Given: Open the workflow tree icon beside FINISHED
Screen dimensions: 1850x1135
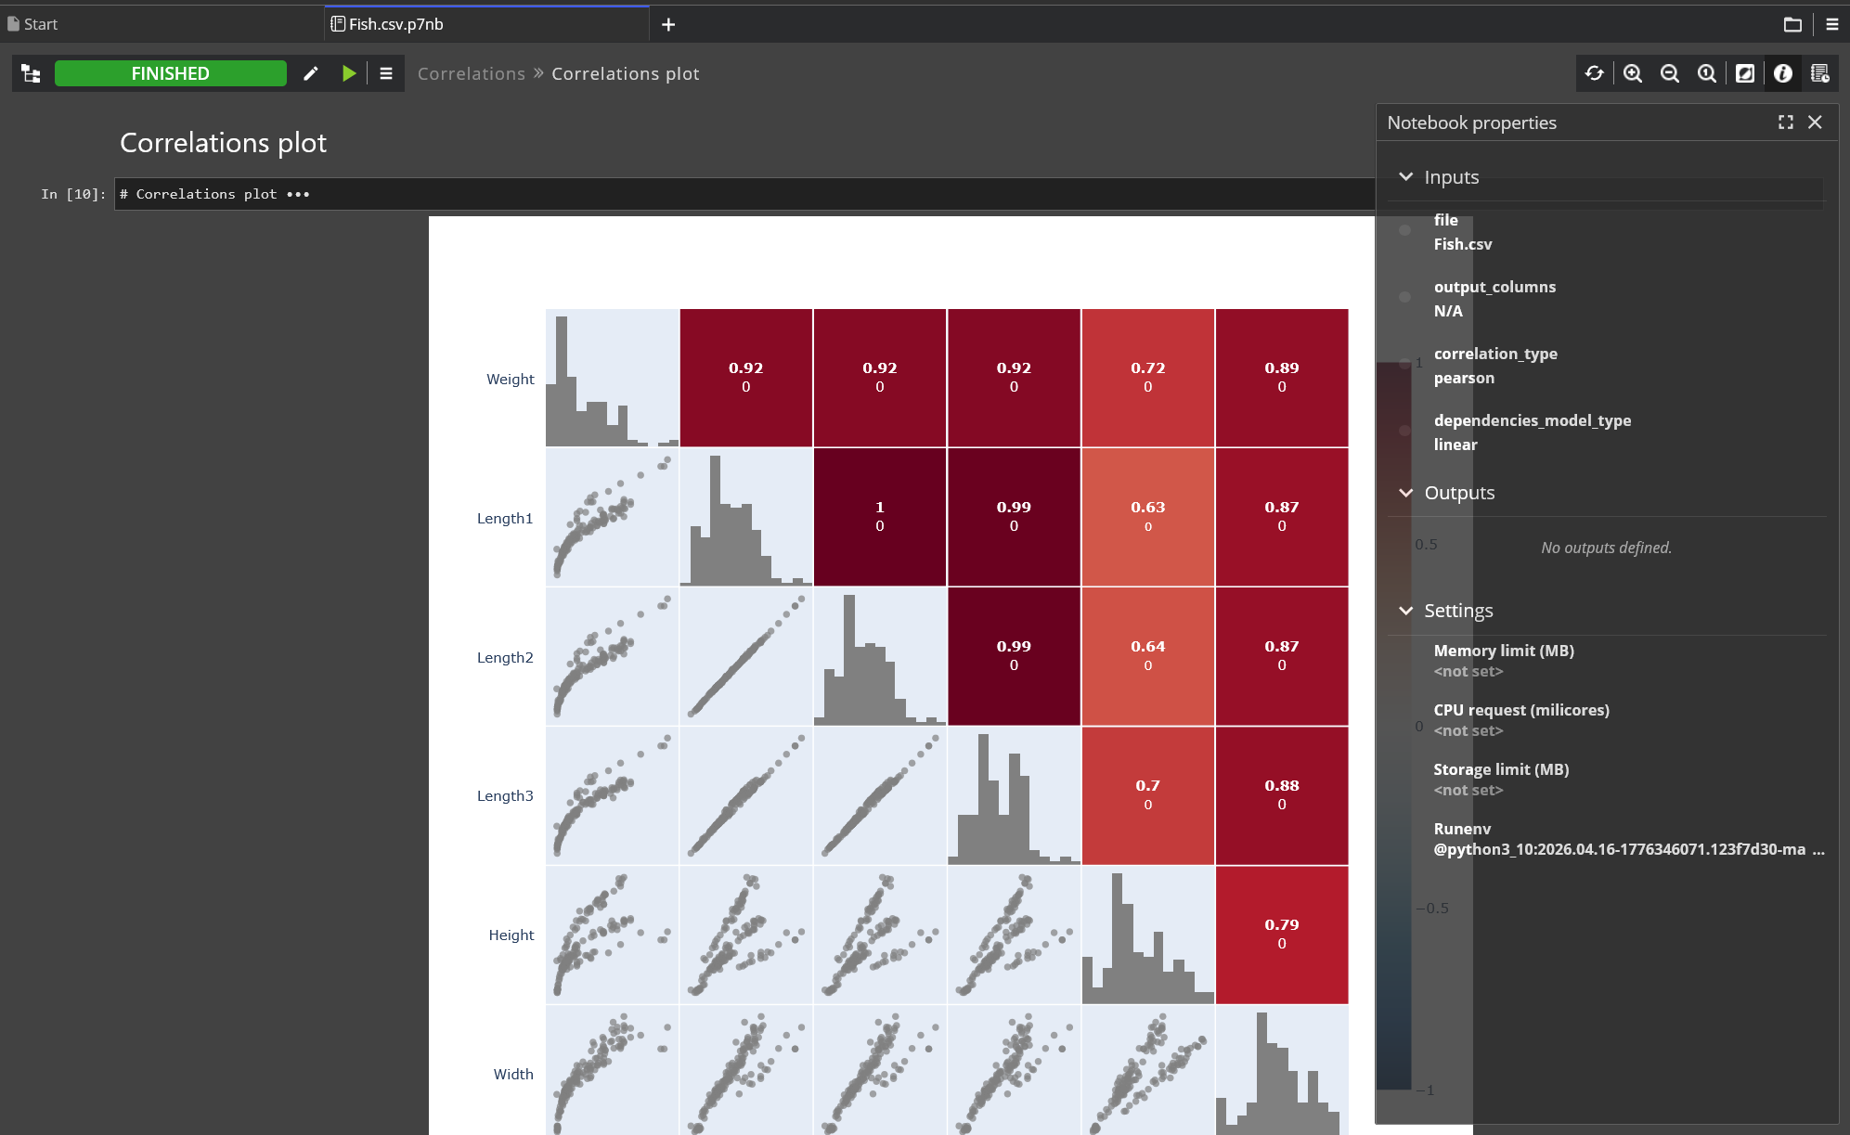Looking at the screenshot, I should coord(31,73).
